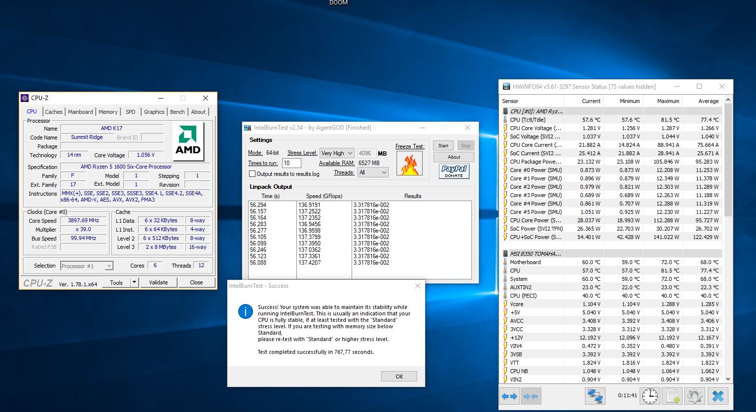Click HWiNFO scrollbar down arrow

728,379
